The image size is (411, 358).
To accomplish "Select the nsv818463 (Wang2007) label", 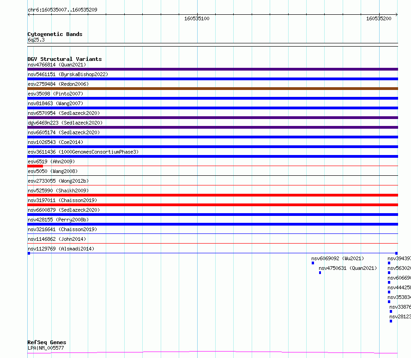I will click(55, 103).
